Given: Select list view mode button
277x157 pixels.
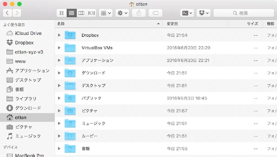Looking at the screenshot, I should (x=72, y=13).
